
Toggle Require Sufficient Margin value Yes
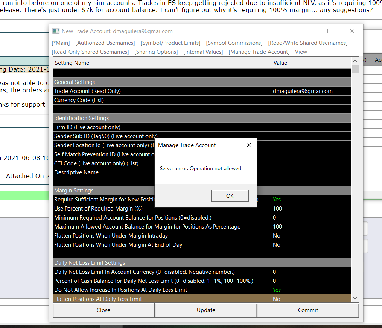312,200
